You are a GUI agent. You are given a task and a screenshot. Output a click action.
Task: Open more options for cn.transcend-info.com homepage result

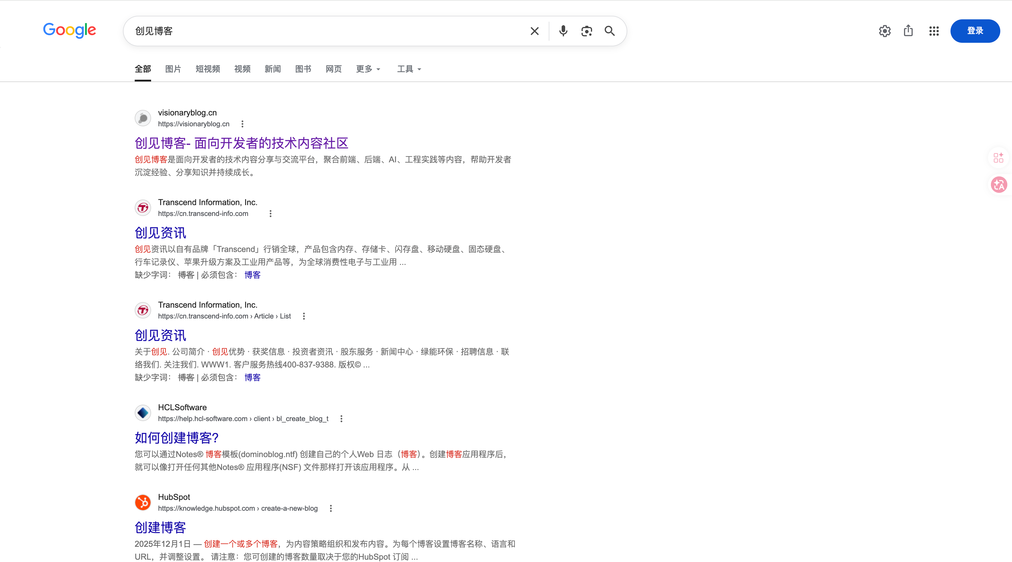coord(270,214)
